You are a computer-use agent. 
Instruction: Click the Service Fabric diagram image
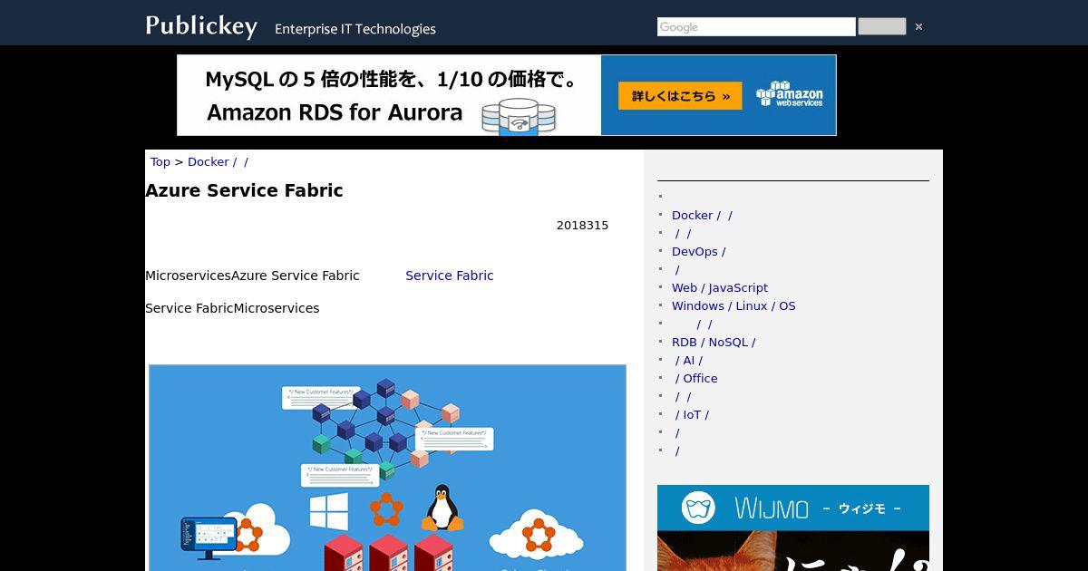(x=387, y=468)
